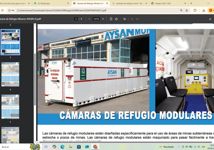
Task: Open the Chrome downloads tray
Action: tap(204, 10)
